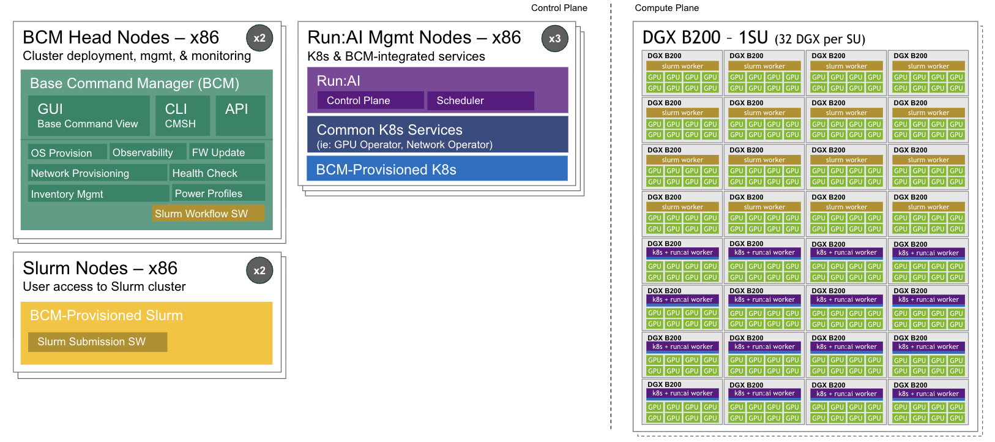995x442 pixels.
Task: Pick the Network Provisioning box
Action: click(97, 173)
